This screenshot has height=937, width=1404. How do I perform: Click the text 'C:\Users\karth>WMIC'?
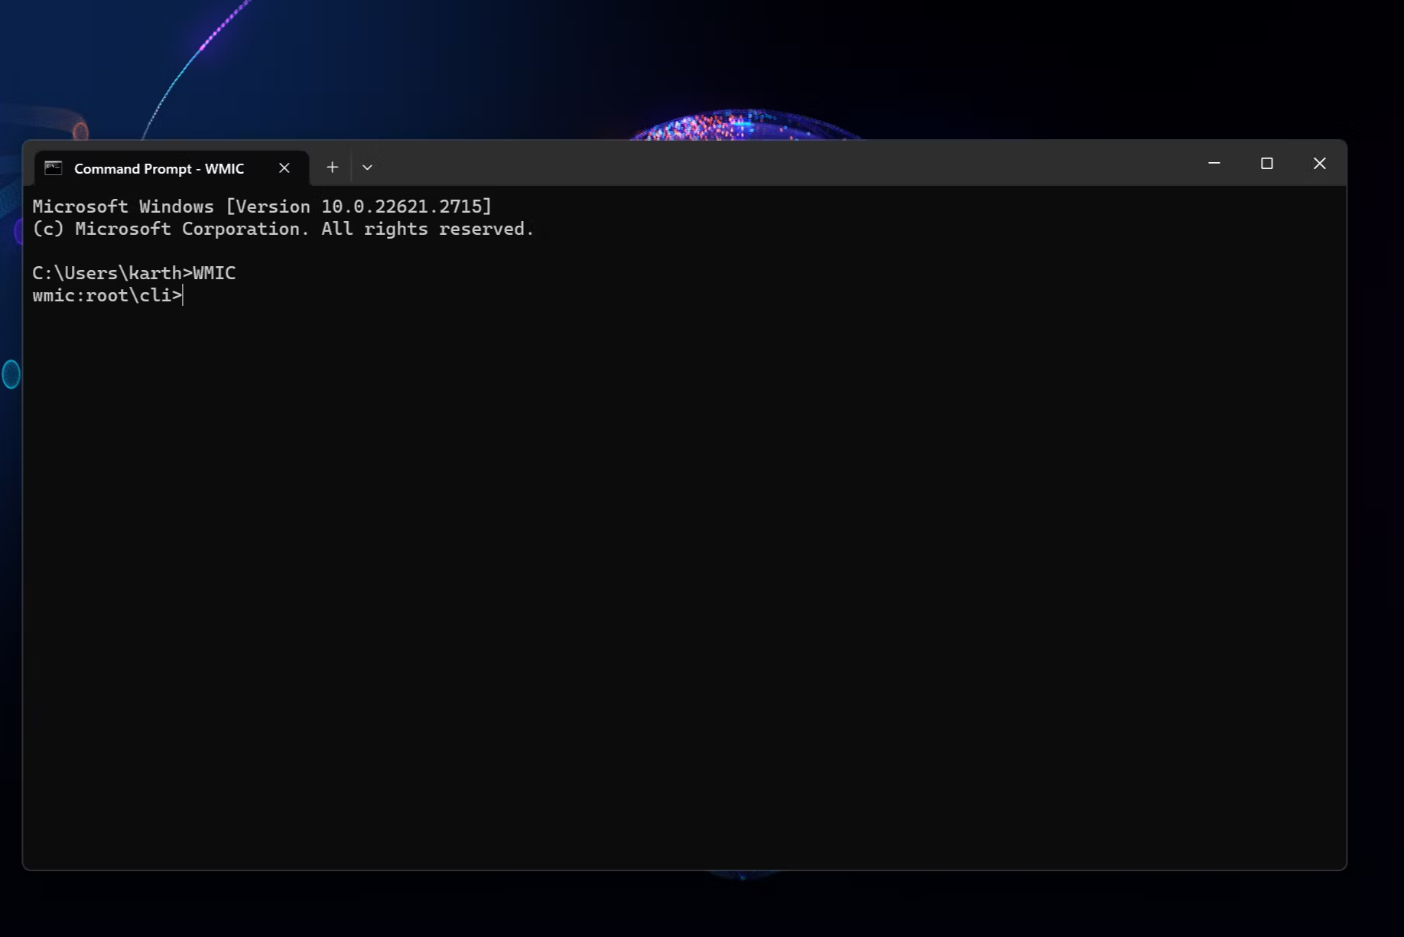(x=134, y=273)
